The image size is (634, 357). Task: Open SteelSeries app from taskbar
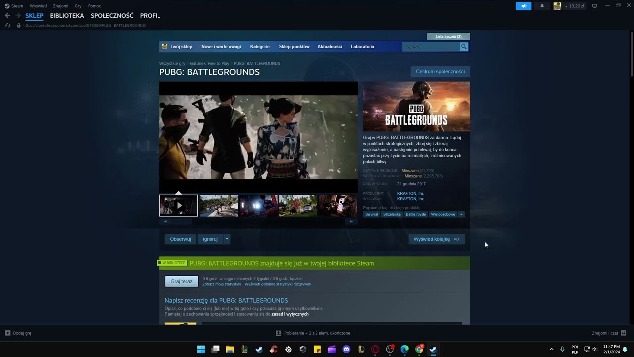pyautogui.click(x=288, y=349)
